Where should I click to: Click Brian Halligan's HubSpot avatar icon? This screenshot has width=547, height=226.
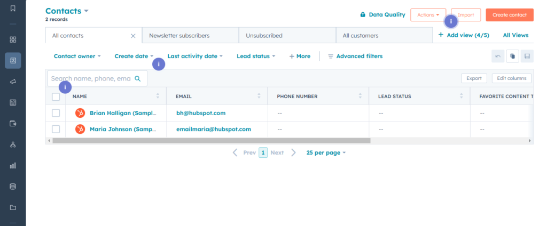click(80, 113)
